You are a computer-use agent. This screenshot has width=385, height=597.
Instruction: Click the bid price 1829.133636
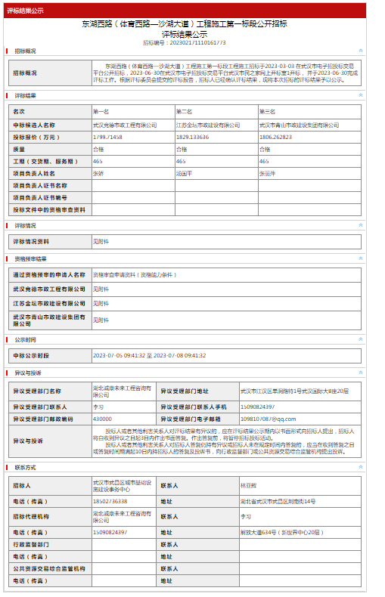click(192, 137)
